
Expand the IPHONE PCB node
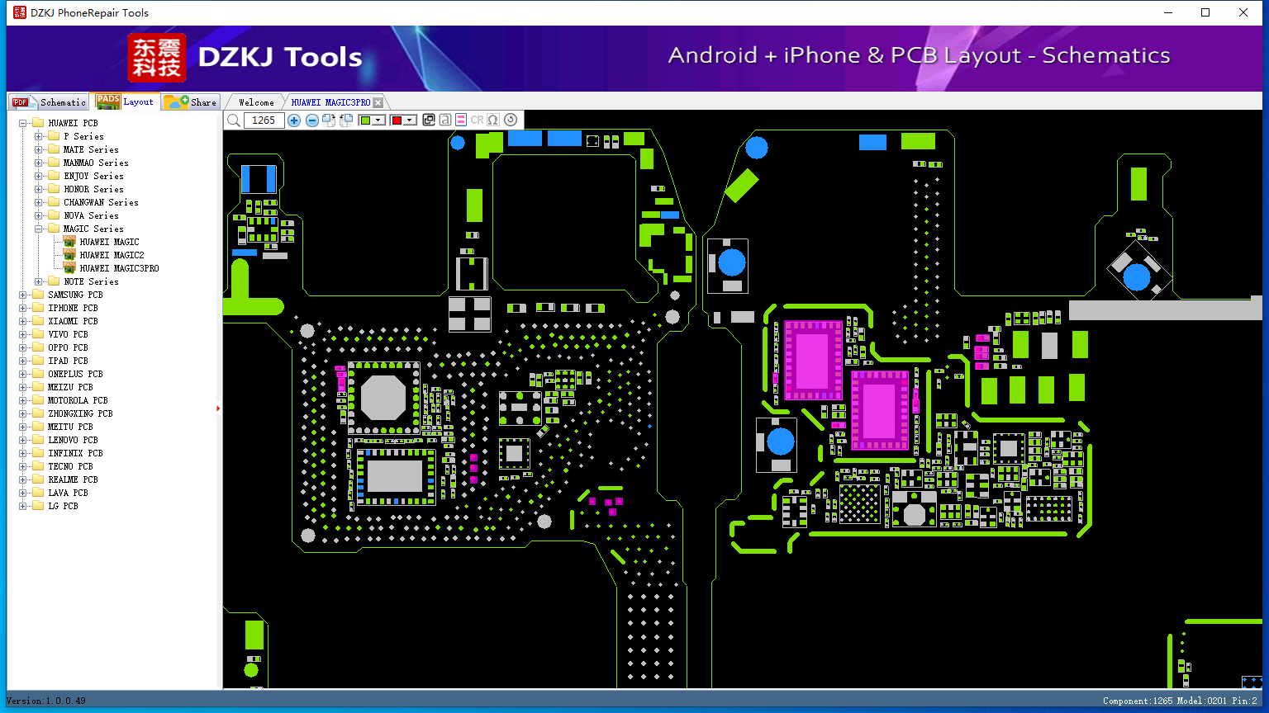(22, 308)
